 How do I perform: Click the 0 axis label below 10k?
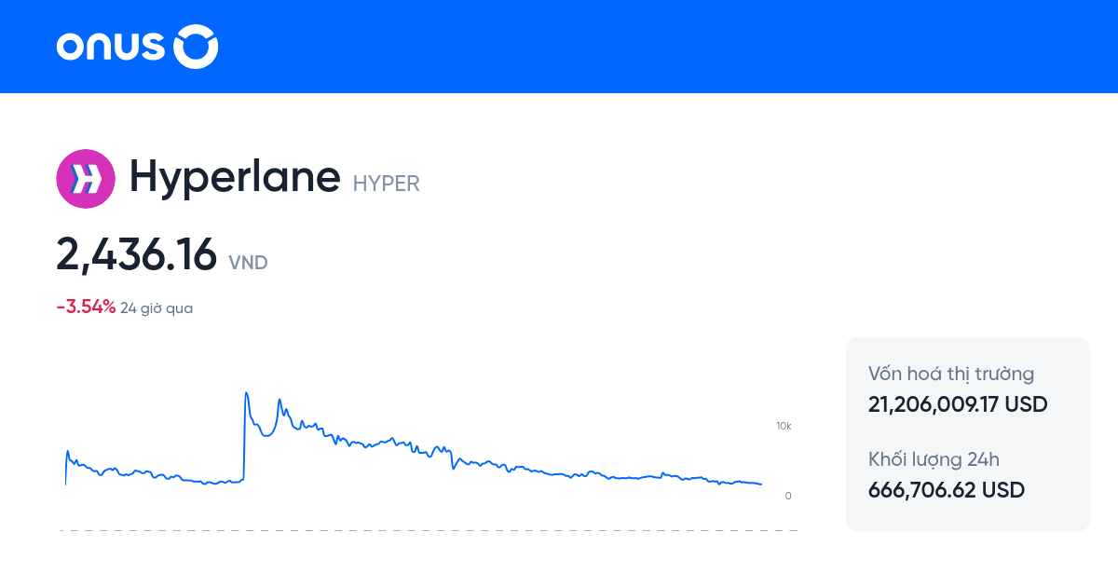787,497
